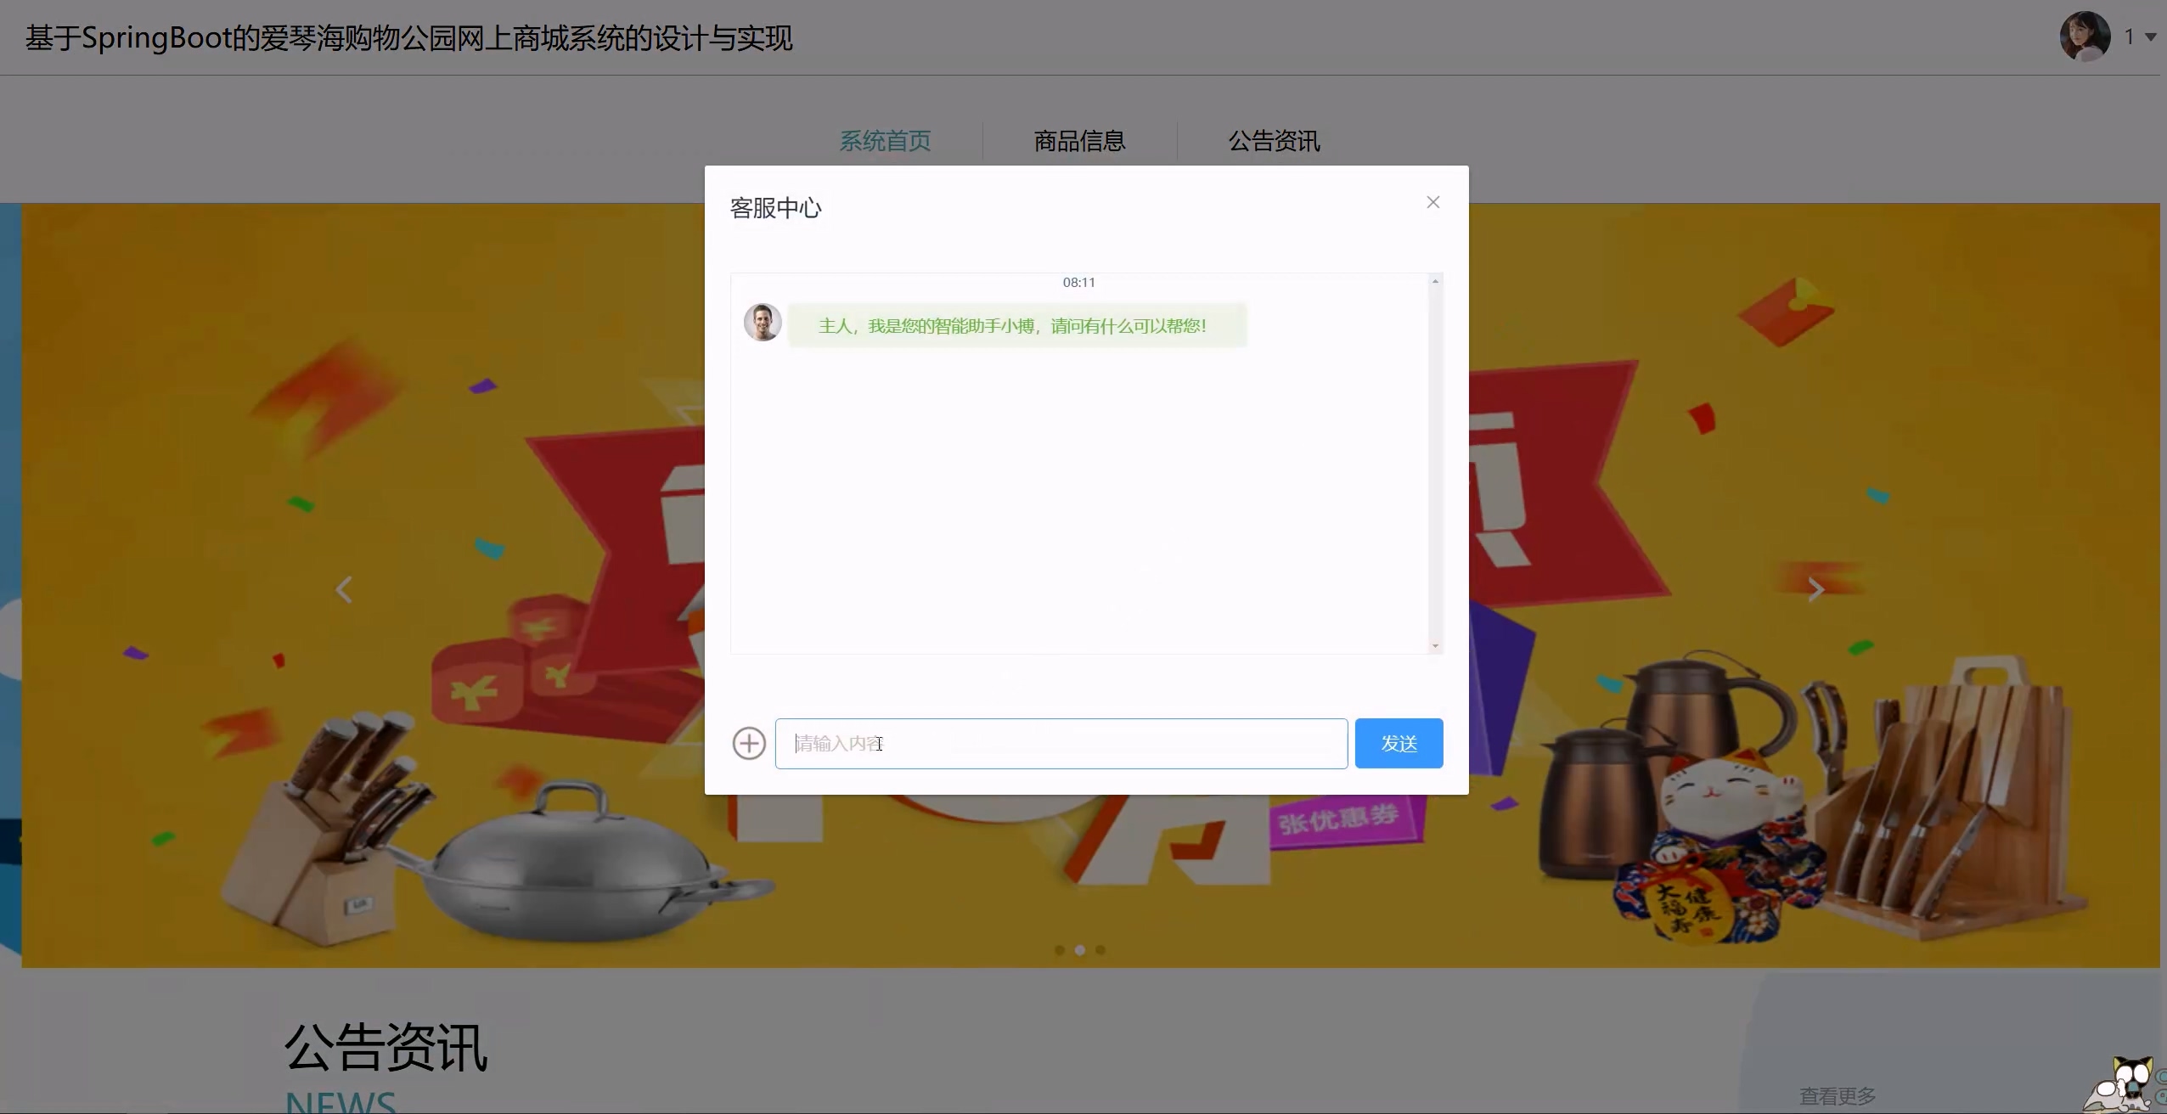The width and height of the screenshot is (2167, 1114).
Task: Focus the 请输入内容 message field
Action: coord(1061,744)
